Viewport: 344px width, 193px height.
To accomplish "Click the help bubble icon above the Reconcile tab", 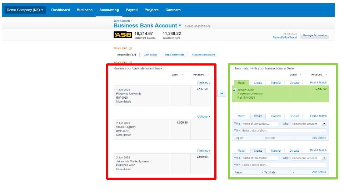I will 130,48.
